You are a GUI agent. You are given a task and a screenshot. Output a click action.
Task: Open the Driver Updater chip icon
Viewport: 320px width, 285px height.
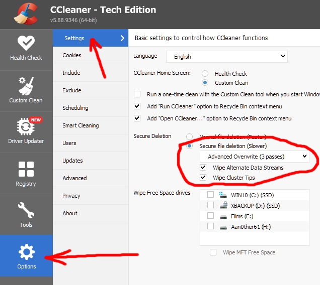point(26,126)
